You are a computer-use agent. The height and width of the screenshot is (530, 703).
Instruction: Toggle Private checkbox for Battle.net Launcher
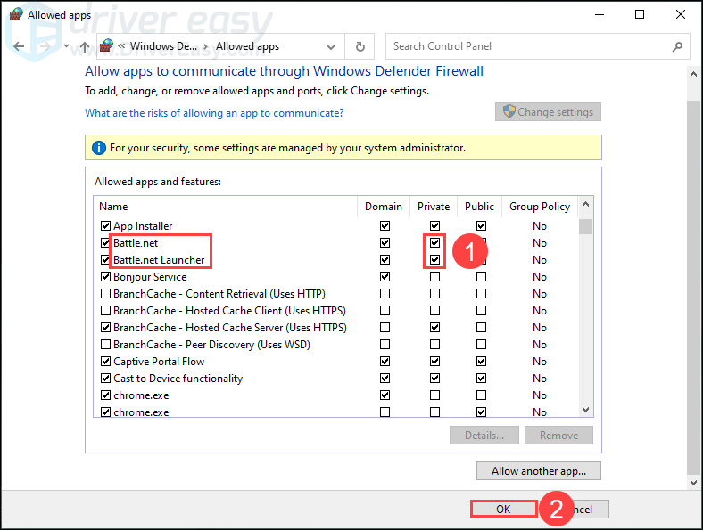434,260
